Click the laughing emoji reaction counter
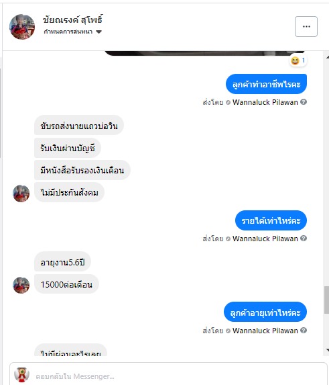Viewport: 329px width, 385px height. pyautogui.click(x=298, y=60)
